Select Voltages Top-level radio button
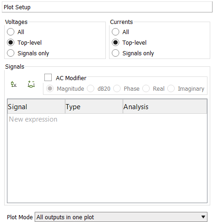 coord(11,42)
